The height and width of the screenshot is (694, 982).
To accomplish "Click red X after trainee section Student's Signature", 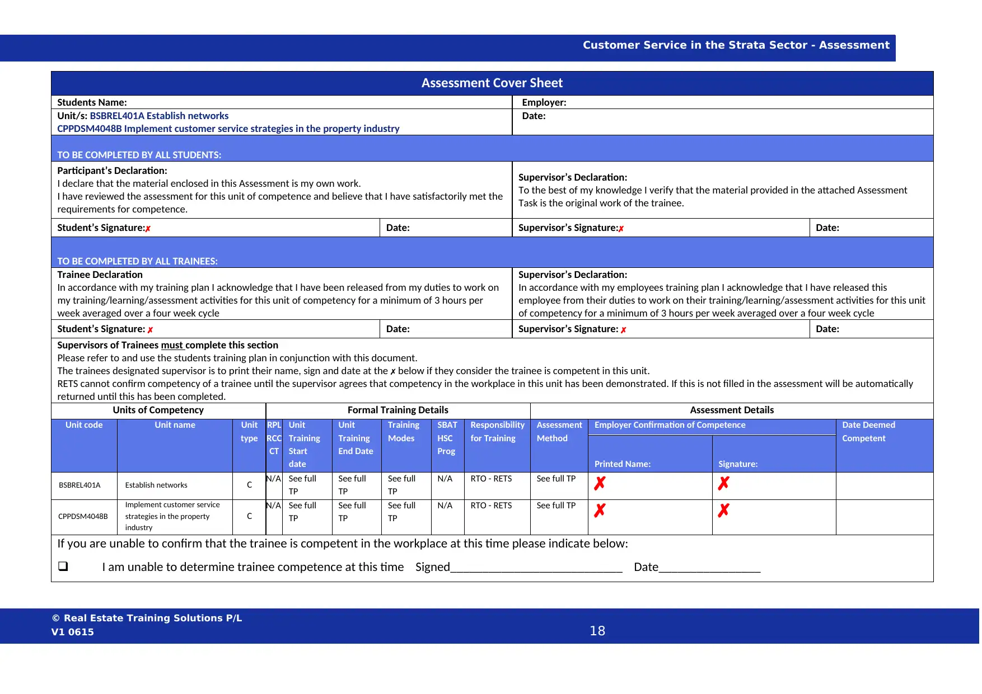I will [x=150, y=330].
